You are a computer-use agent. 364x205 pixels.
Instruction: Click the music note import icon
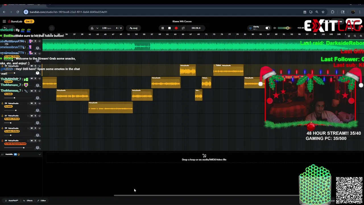(x=204, y=155)
